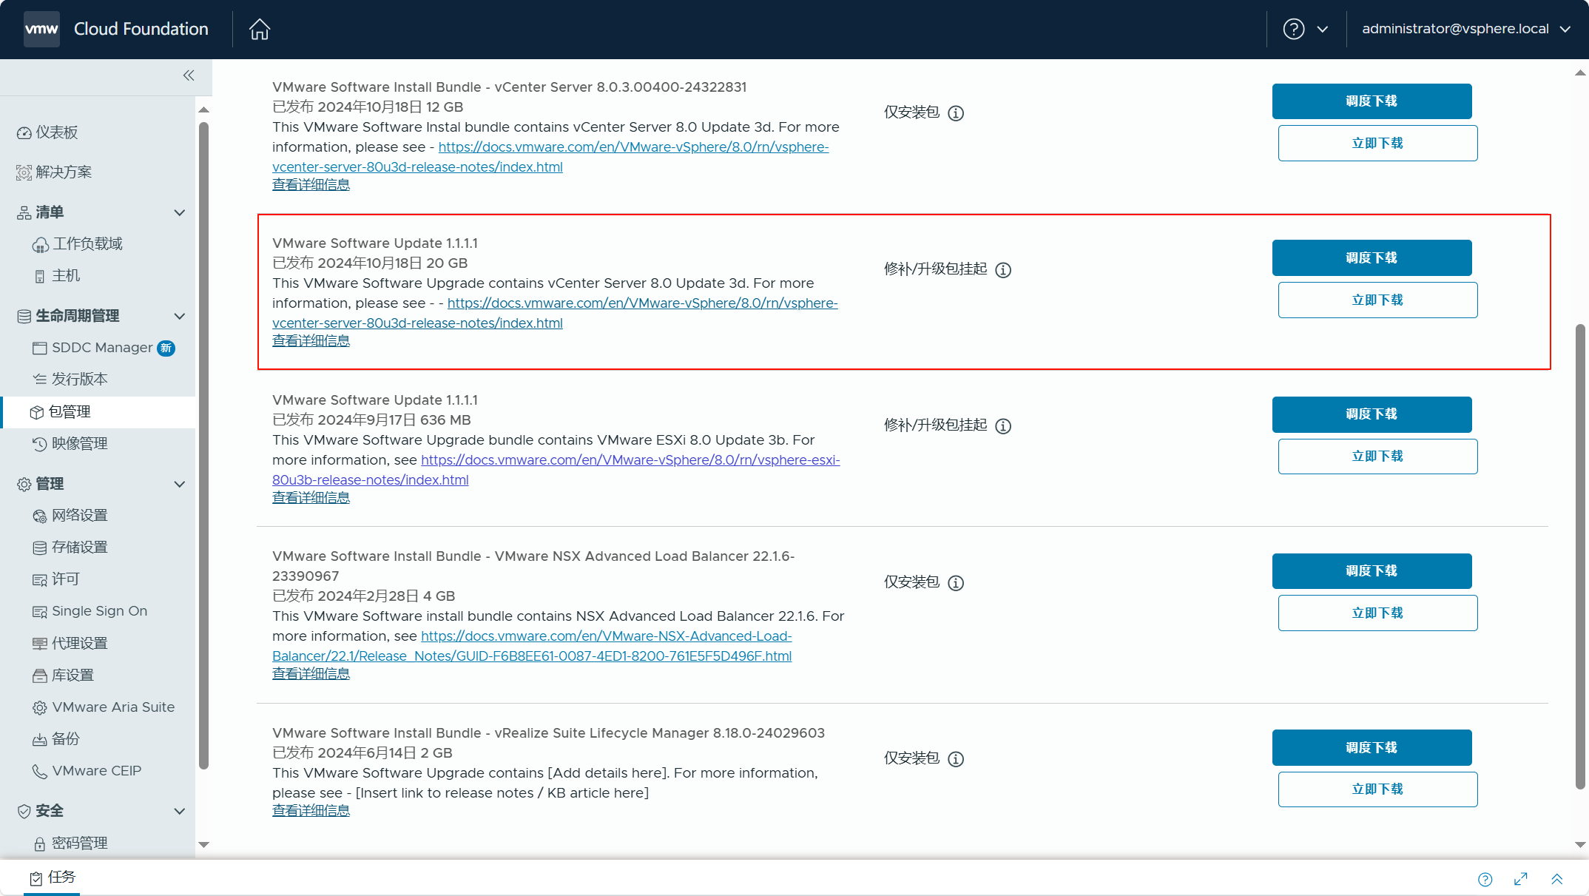Click 立即下载 for NSX Load Balancer bundle
The width and height of the screenshot is (1589, 896).
(1377, 613)
